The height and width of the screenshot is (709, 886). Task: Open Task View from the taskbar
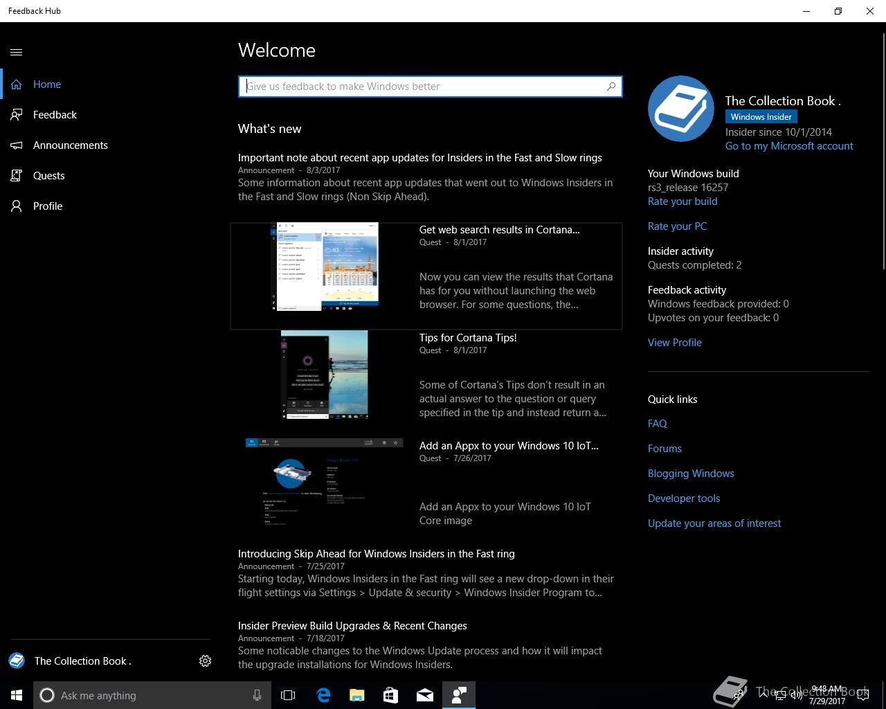click(288, 695)
